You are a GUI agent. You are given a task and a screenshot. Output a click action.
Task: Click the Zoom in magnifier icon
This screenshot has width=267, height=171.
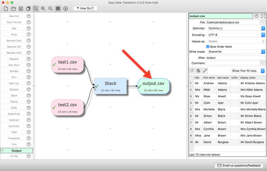[x=43, y=9]
